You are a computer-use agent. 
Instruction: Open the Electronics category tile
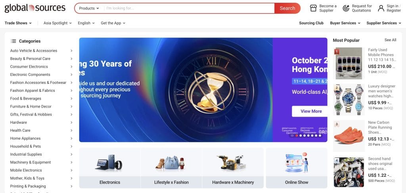[110, 168]
